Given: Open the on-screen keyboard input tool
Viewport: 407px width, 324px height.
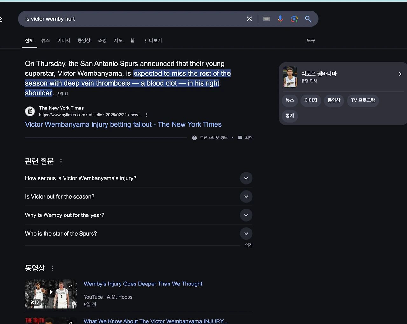Looking at the screenshot, I should [x=266, y=19].
